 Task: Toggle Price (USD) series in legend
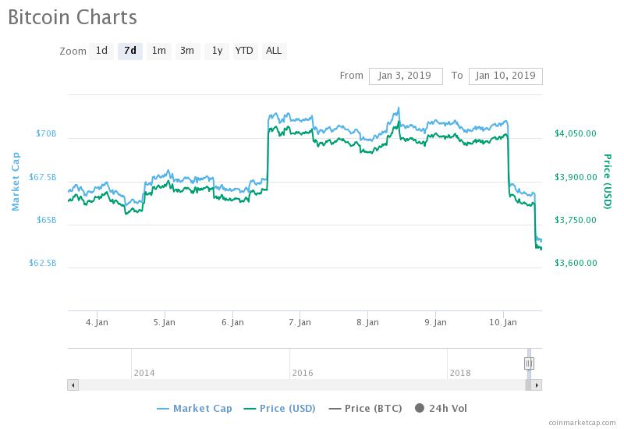(x=279, y=408)
